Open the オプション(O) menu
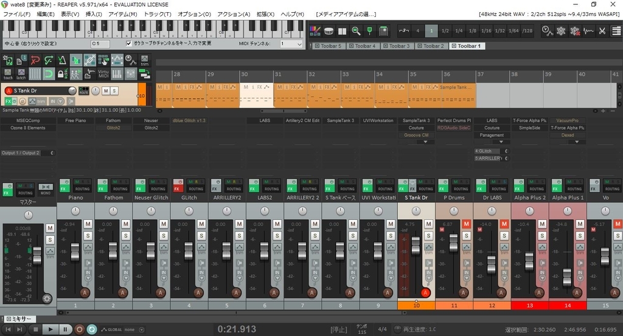 [x=194, y=14]
